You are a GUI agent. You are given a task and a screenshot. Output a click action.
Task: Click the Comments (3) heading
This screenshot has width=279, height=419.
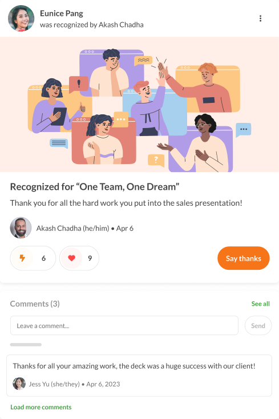click(x=35, y=304)
